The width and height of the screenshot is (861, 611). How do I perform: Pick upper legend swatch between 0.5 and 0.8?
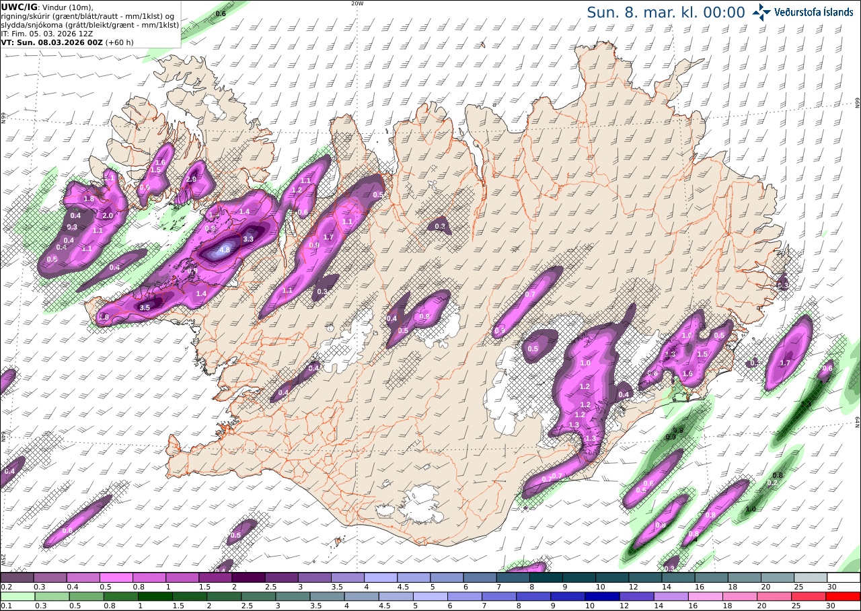(x=116, y=577)
